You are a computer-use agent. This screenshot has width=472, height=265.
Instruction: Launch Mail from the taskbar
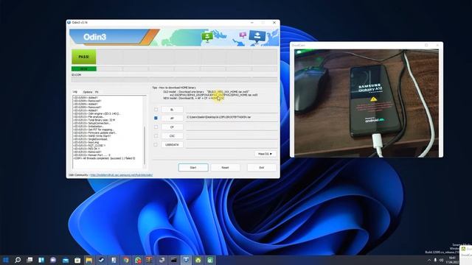point(66,260)
